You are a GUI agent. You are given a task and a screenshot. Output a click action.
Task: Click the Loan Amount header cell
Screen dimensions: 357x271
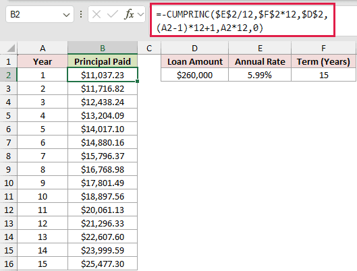194,61
